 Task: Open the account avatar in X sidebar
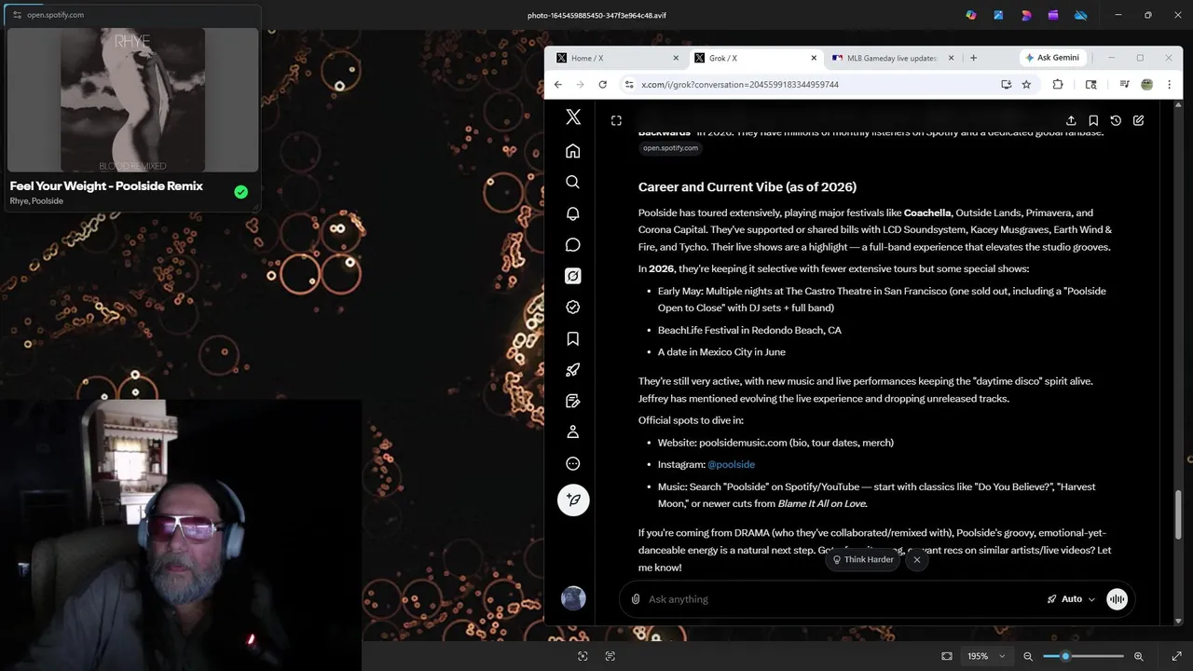573,598
